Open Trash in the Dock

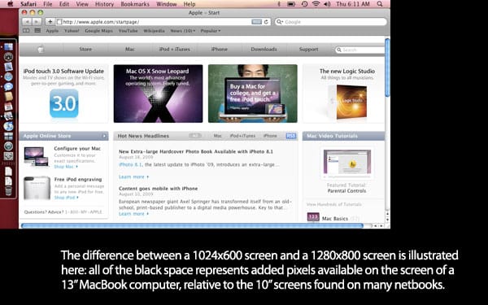pos(8,191)
